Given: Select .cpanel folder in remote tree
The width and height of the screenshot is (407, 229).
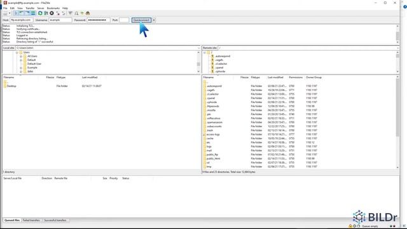Looking at the screenshot, I should coord(219,67).
